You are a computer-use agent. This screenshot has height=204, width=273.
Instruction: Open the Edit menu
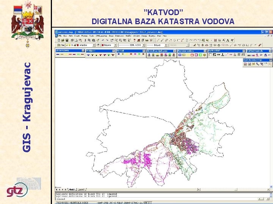65,36
